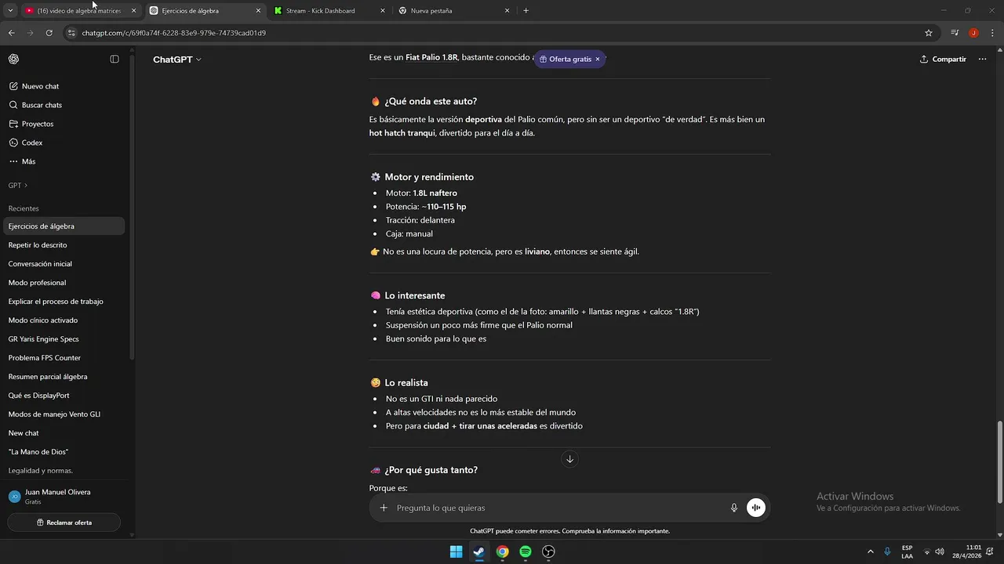Collapse the sidebar with the panel icon
Screen dimensions: 1004x564
pyautogui.click(x=115, y=60)
